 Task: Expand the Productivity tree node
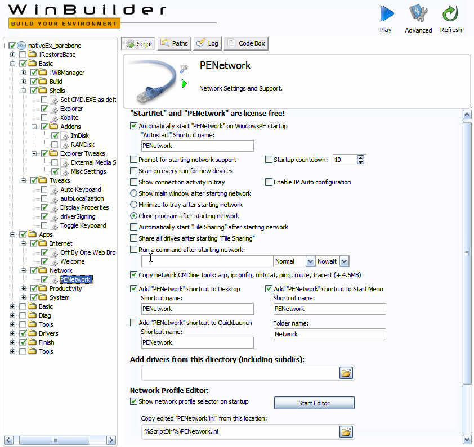pos(23,289)
